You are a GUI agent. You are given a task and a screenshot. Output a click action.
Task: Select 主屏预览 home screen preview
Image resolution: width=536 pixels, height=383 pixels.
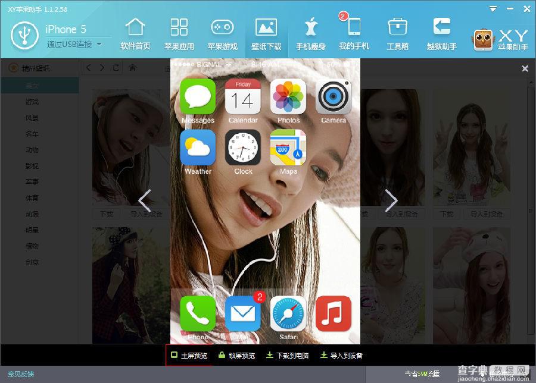point(189,356)
